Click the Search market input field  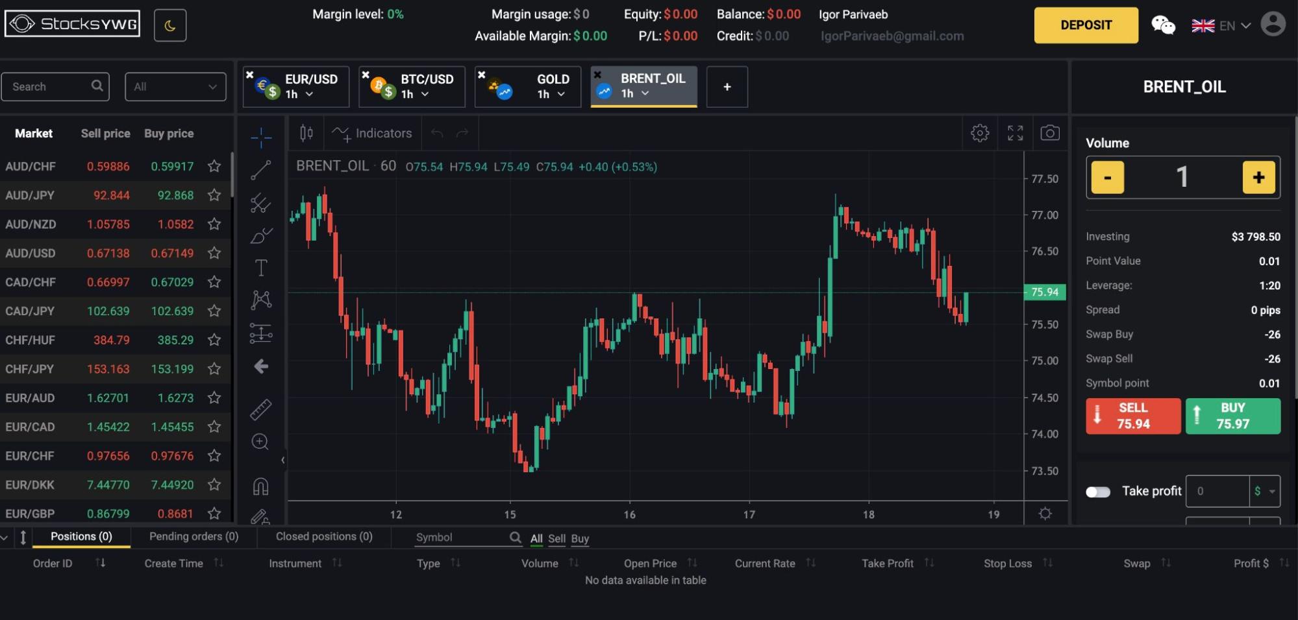tap(55, 86)
